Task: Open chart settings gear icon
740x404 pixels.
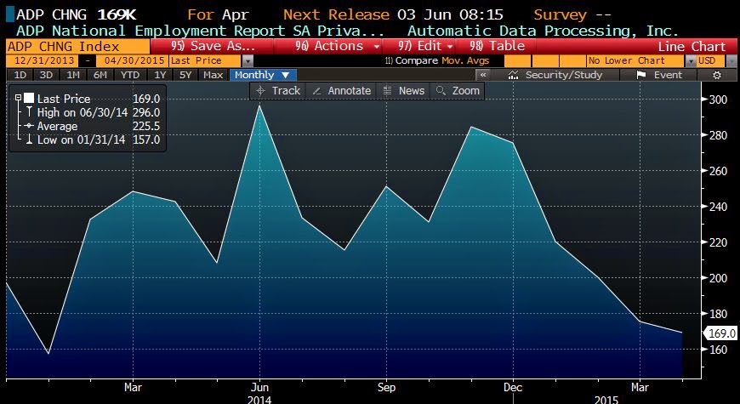Action: tap(717, 75)
